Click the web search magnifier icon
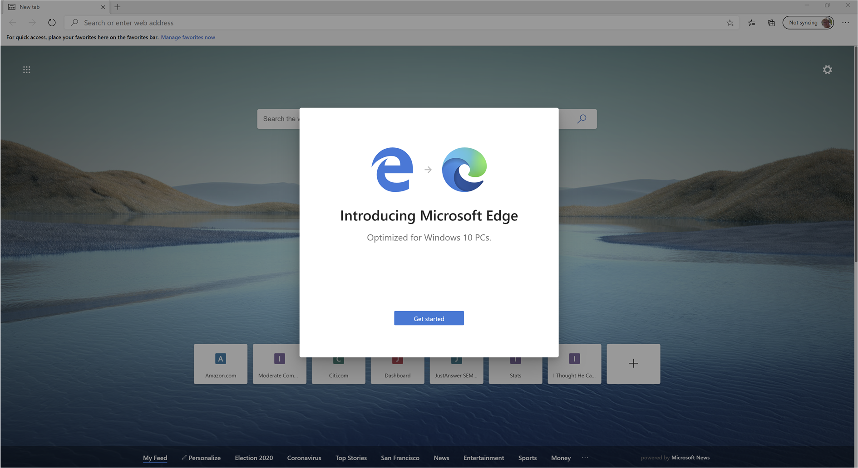Image resolution: width=858 pixels, height=468 pixels. point(582,119)
